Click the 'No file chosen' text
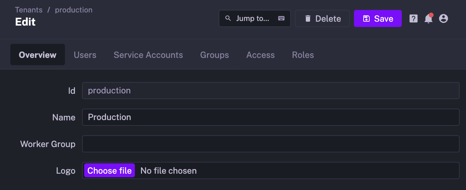The height and width of the screenshot is (190, 466). click(168, 171)
